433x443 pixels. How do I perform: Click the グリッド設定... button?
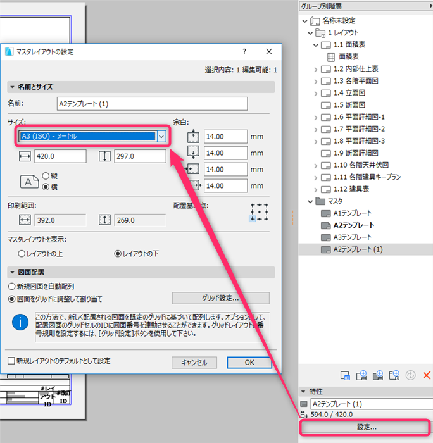[x=221, y=298]
